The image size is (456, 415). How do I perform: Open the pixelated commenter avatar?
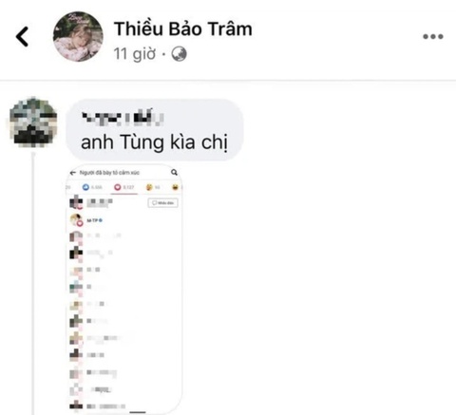pos(33,123)
